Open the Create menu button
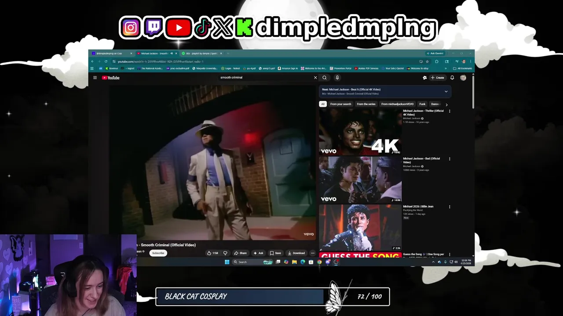Viewport: 563px width, 316px height. coord(438,78)
